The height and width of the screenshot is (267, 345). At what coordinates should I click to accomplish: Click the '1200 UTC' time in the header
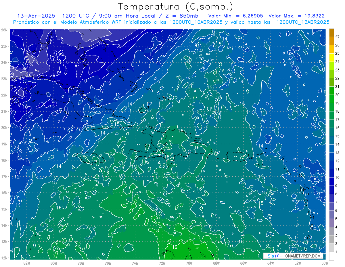(x=76, y=16)
